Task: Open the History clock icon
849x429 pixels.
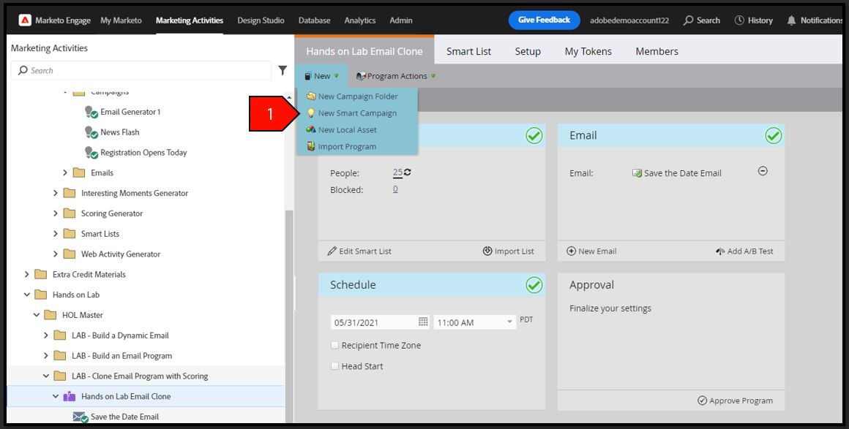Action: (x=739, y=20)
